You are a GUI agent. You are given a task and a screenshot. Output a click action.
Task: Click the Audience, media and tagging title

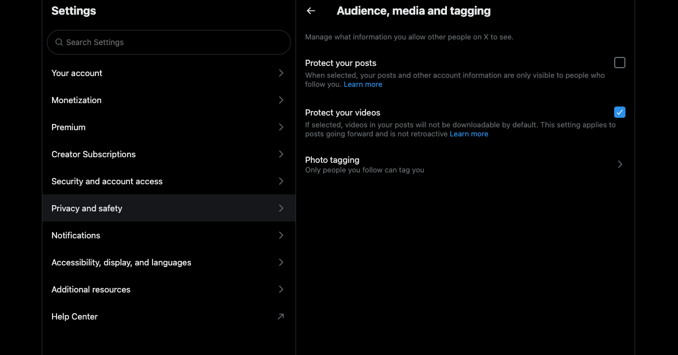coord(414,11)
